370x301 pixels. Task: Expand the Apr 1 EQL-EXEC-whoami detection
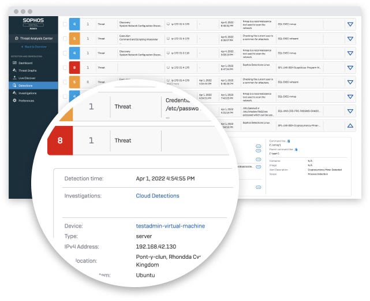click(x=350, y=82)
